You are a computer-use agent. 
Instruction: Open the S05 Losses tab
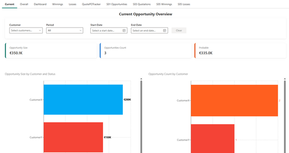coord(184,4)
